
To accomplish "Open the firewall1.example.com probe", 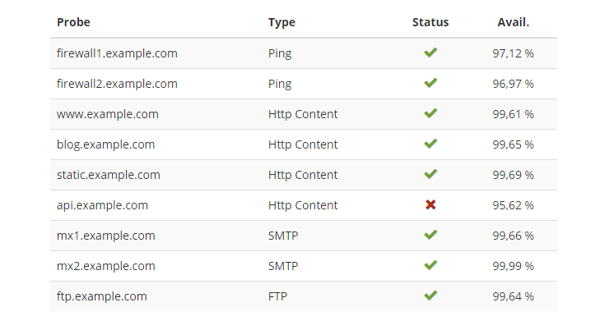I will 117,53.
